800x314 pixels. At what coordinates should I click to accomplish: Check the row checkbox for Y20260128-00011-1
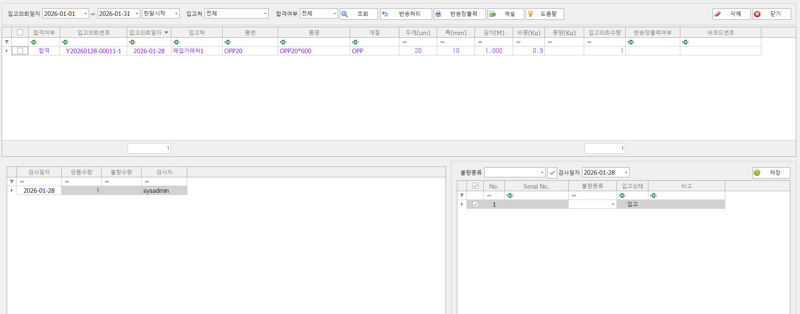pos(20,51)
